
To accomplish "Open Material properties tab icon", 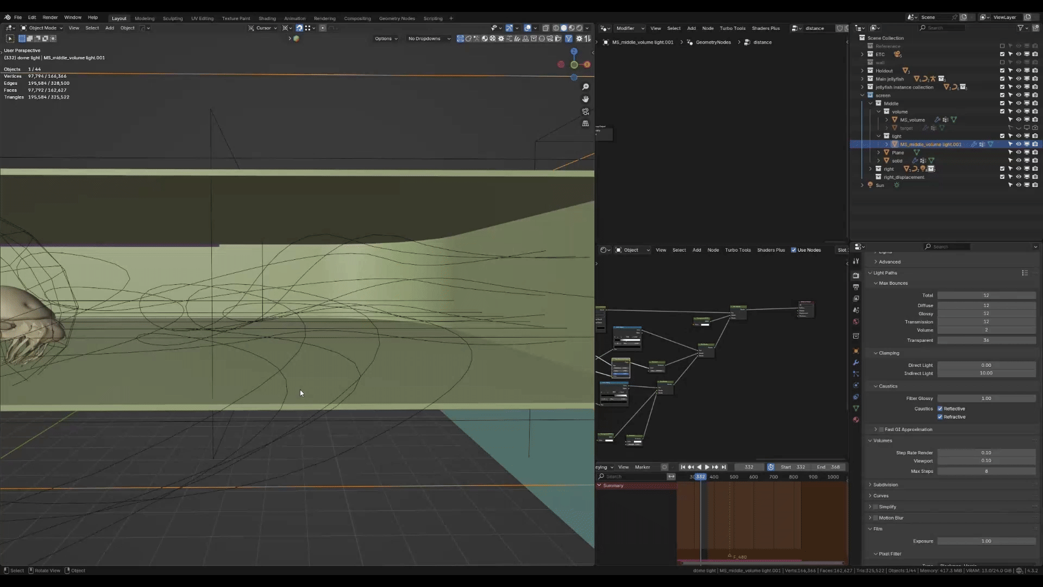I will pos(856,420).
